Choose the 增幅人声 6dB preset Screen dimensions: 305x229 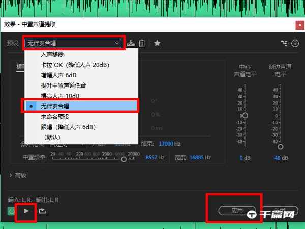81,75
